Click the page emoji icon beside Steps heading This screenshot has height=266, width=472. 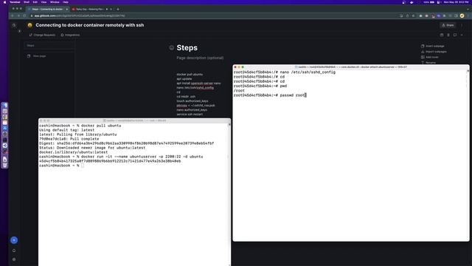tap(172, 47)
